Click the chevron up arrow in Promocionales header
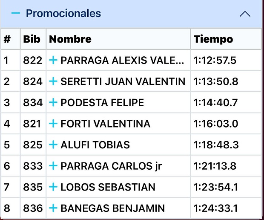The height and width of the screenshot is (220, 264). point(245,14)
